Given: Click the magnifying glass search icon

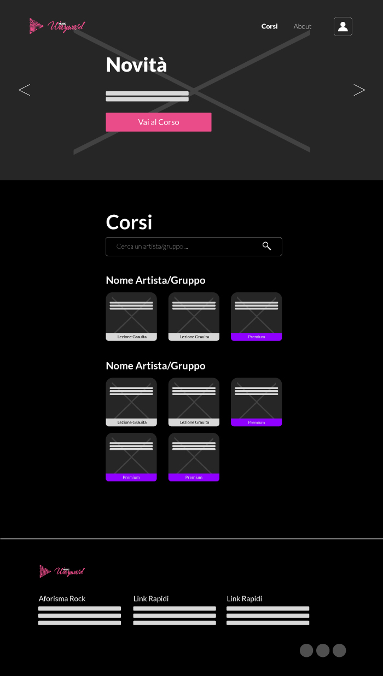Looking at the screenshot, I should 266,246.
